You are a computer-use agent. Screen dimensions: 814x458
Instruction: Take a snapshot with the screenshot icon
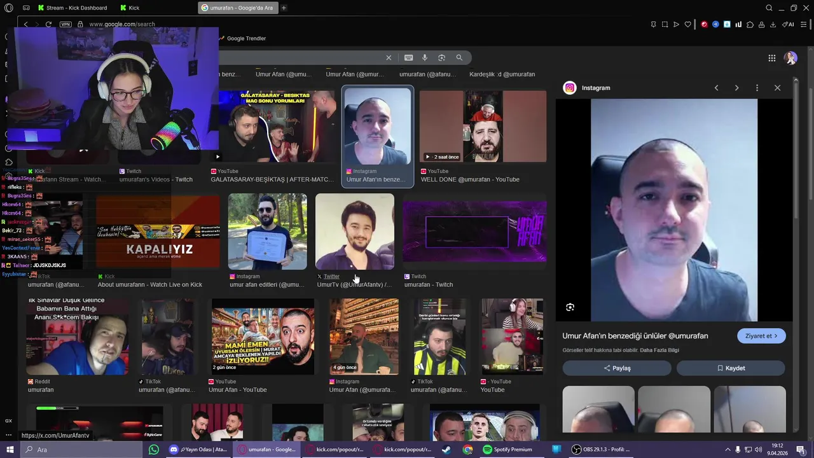[665, 24]
